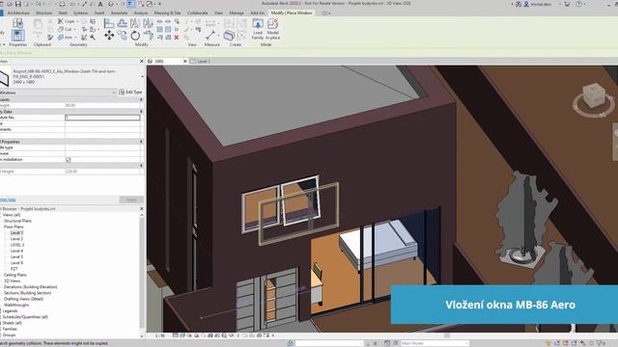
Task: Expand Families node in Project Browser
Action: tap(10, 329)
